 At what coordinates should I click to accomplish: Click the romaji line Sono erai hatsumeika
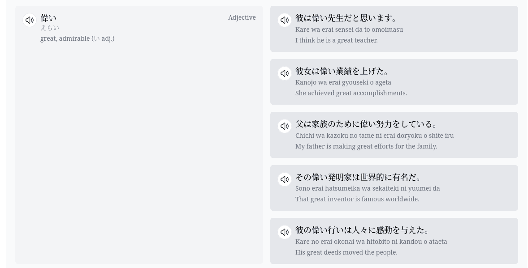click(368, 188)
